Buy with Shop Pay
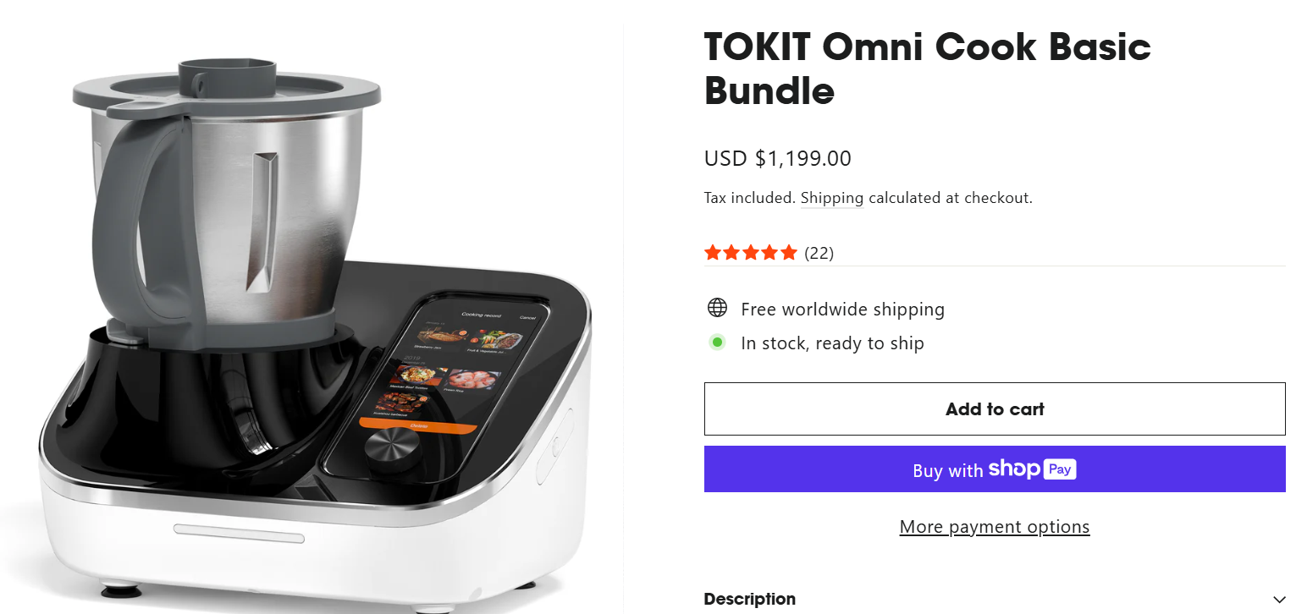 point(995,469)
